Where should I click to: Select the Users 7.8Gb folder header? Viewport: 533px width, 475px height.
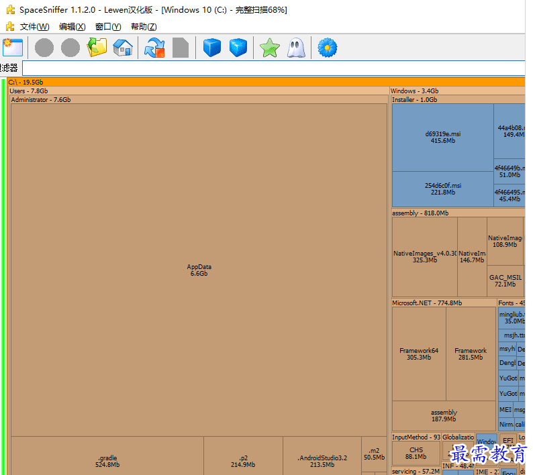coord(199,91)
